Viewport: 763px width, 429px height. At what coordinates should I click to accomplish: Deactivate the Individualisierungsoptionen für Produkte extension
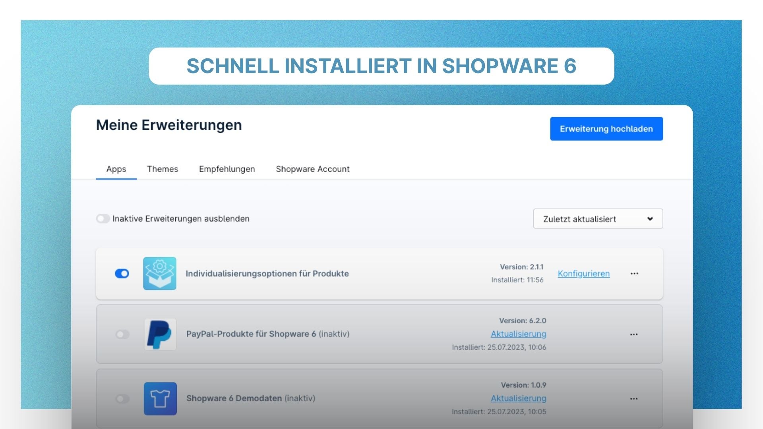tap(122, 273)
